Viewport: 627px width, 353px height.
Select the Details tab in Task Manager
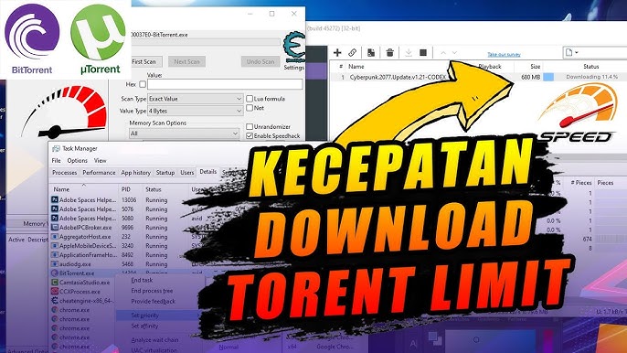[208, 172]
